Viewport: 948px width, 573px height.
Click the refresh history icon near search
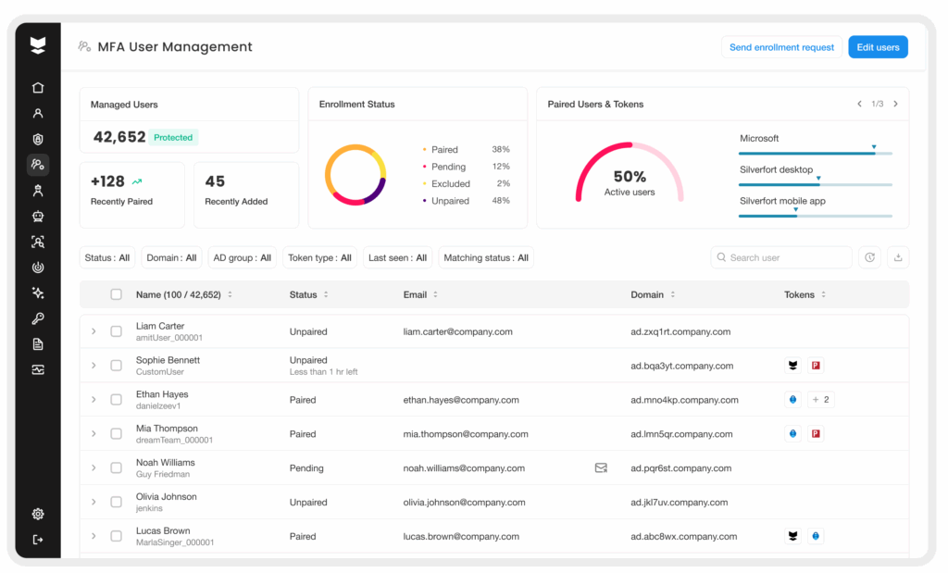coord(869,257)
